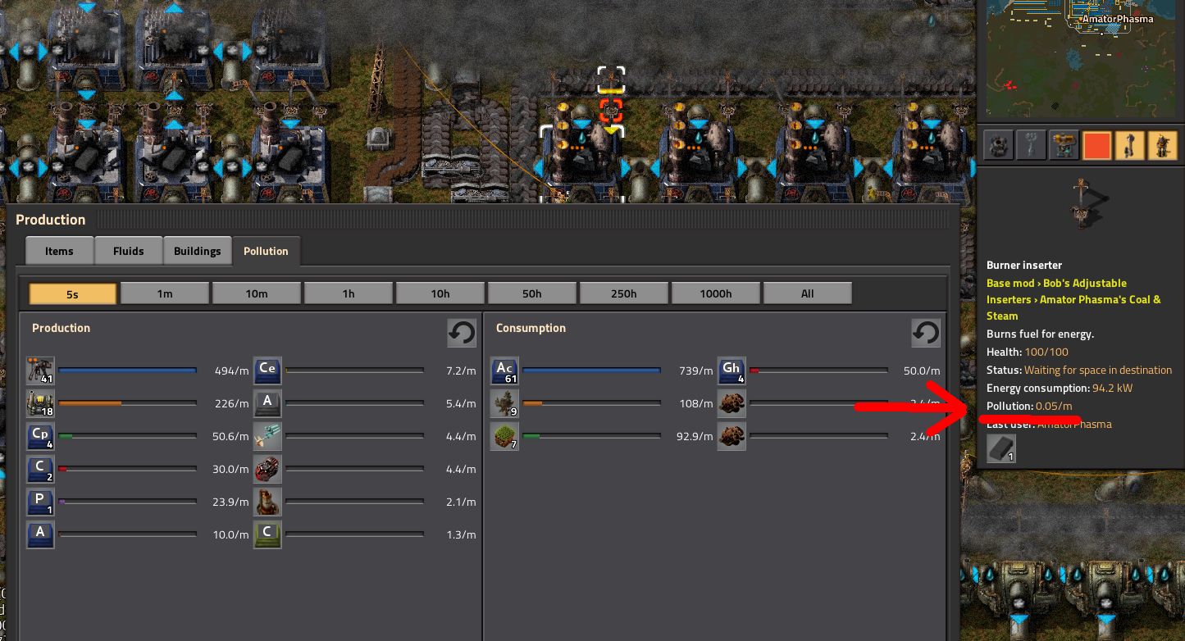1185x641 pixels.
Task: Click the third shortcut icon with yellow machine
Action: [1064, 145]
